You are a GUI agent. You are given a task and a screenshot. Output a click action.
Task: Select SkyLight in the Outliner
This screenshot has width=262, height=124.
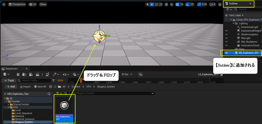pyautogui.click(x=246, y=38)
